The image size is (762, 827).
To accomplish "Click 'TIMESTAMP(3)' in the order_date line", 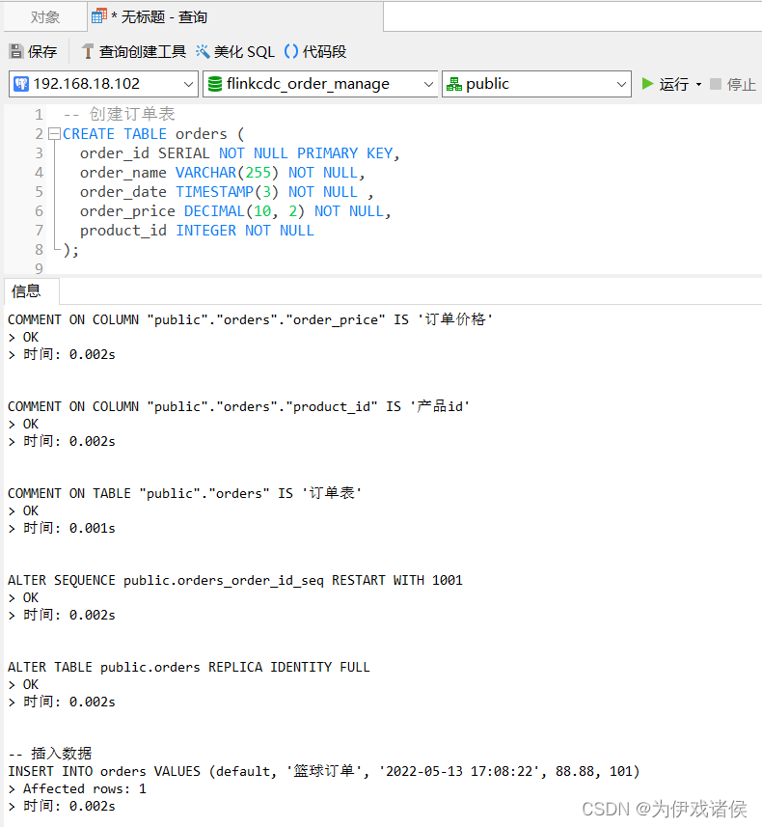I will click(x=227, y=192).
